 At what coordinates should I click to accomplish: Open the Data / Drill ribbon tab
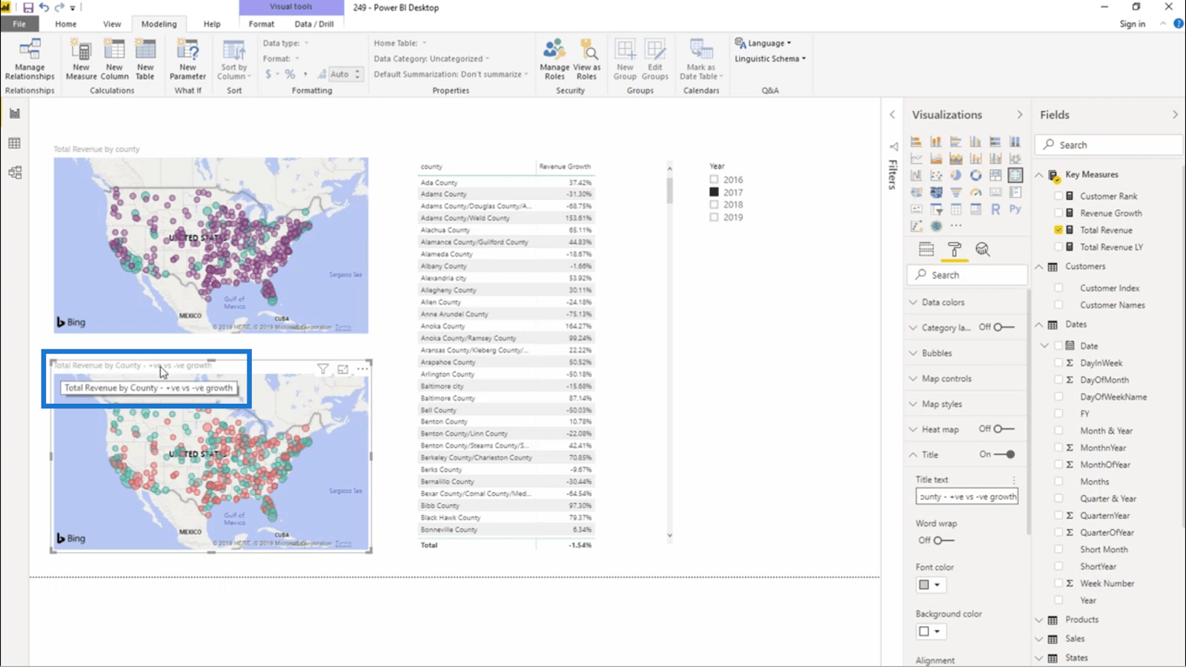point(314,24)
